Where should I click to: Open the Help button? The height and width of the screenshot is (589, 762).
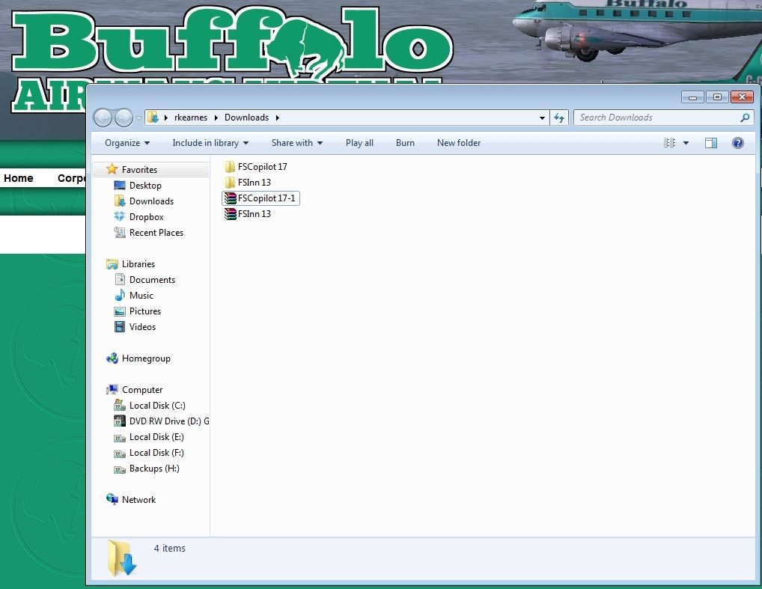pyautogui.click(x=738, y=143)
